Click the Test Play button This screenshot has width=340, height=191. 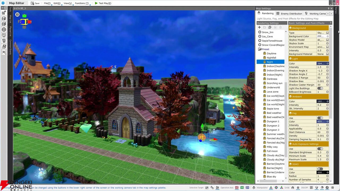[103, 3]
